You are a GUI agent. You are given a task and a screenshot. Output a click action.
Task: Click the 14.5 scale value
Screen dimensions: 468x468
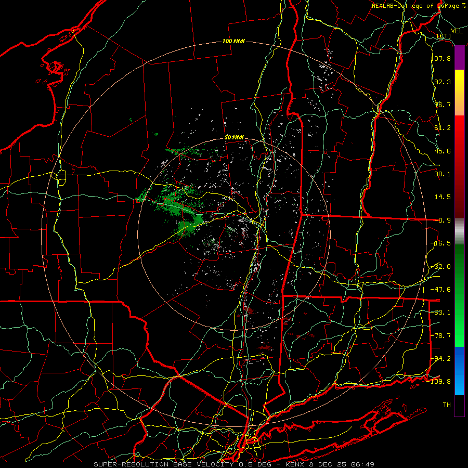[443, 197]
